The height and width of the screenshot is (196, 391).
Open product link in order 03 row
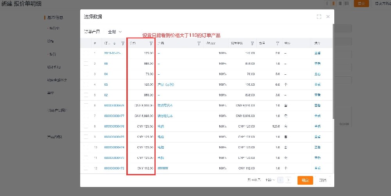pyautogui.click(x=166, y=85)
